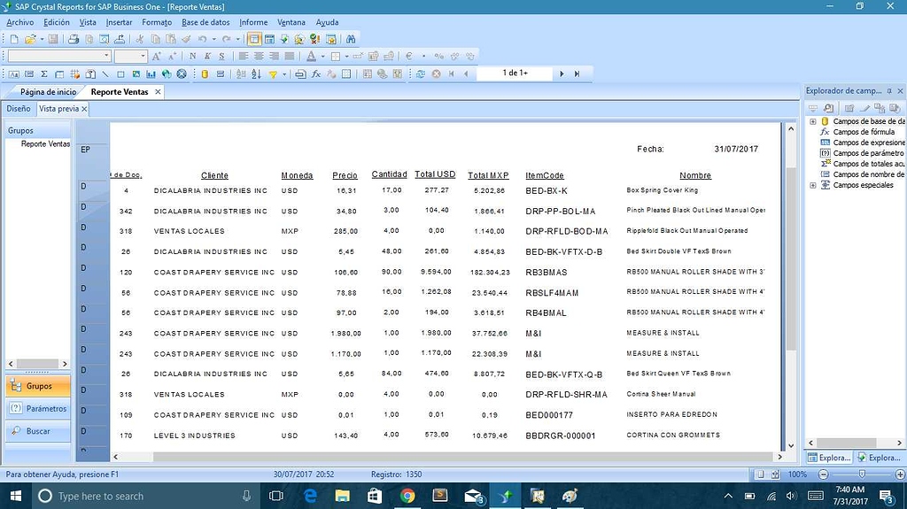Expand Campos de base de datos node
This screenshot has width=907, height=509.
pos(813,121)
